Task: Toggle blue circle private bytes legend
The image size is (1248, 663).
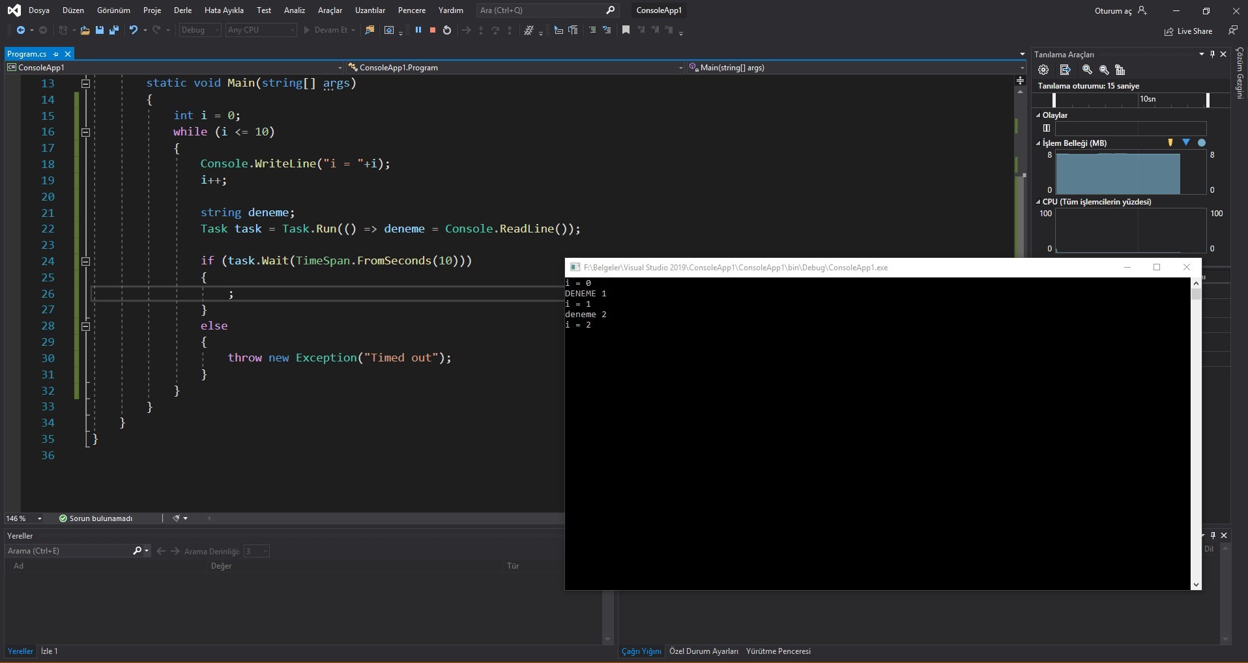Action: click(1202, 143)
